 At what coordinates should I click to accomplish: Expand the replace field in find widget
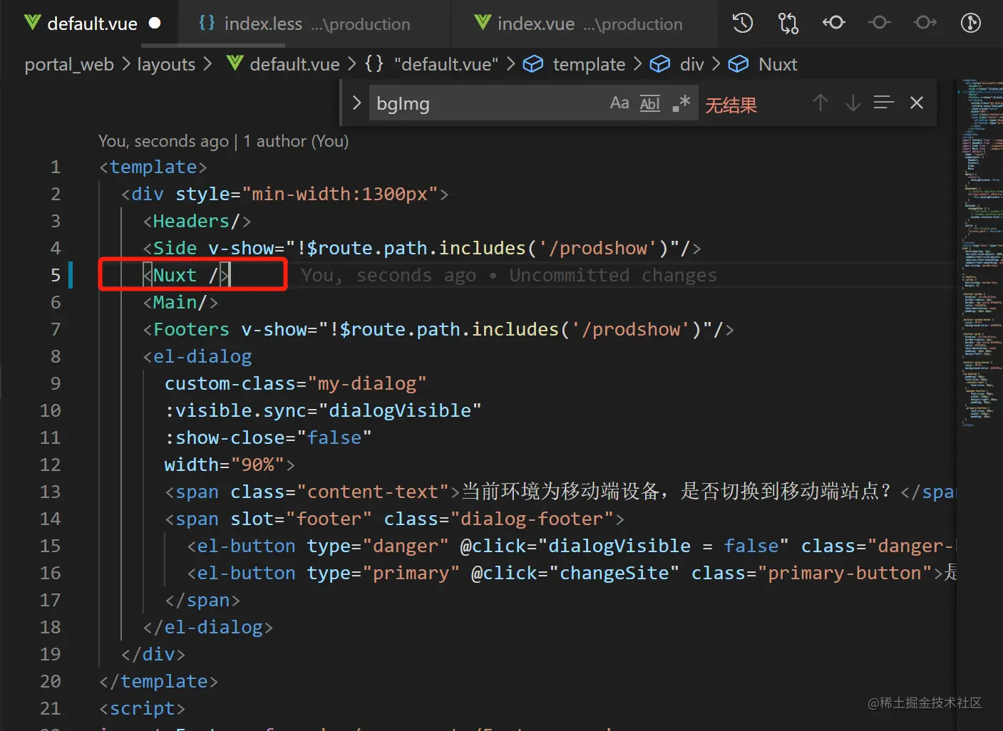[356, 103]
